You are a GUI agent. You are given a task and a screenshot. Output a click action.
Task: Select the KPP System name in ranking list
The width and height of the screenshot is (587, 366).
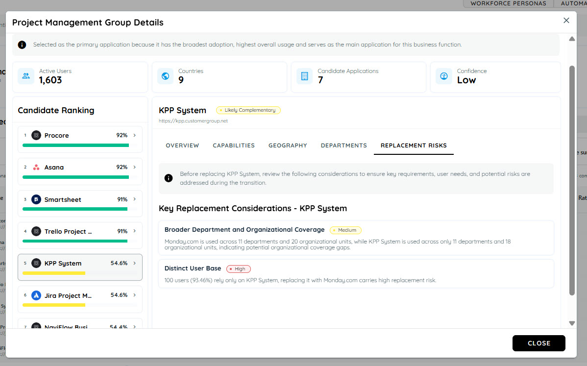63,264
